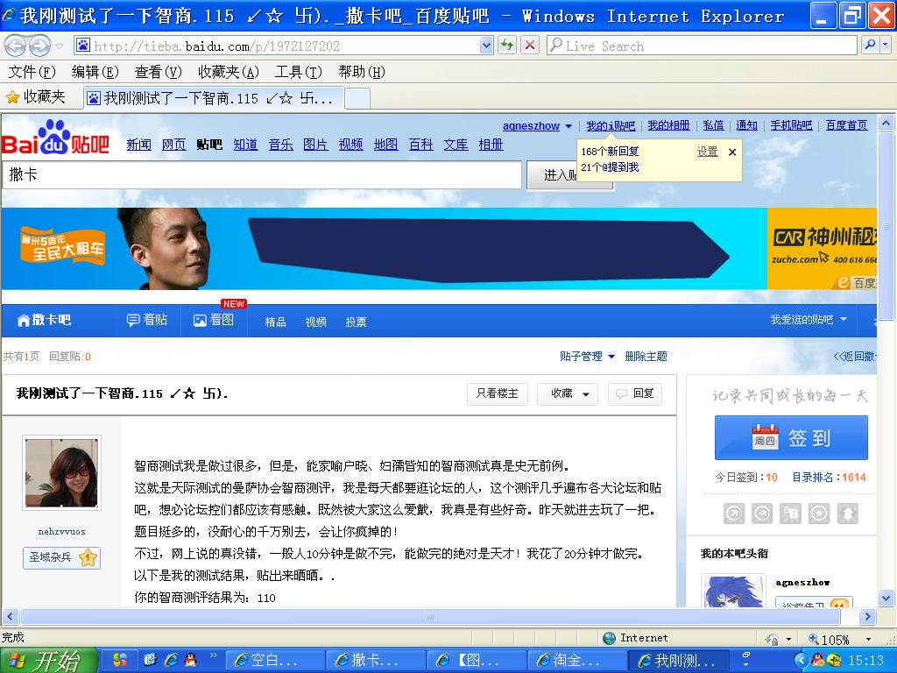Click the third grey 'B' sidebar icon
Image resolution: width=897 pixels, height=673 pixels.
tap(791, 514)
